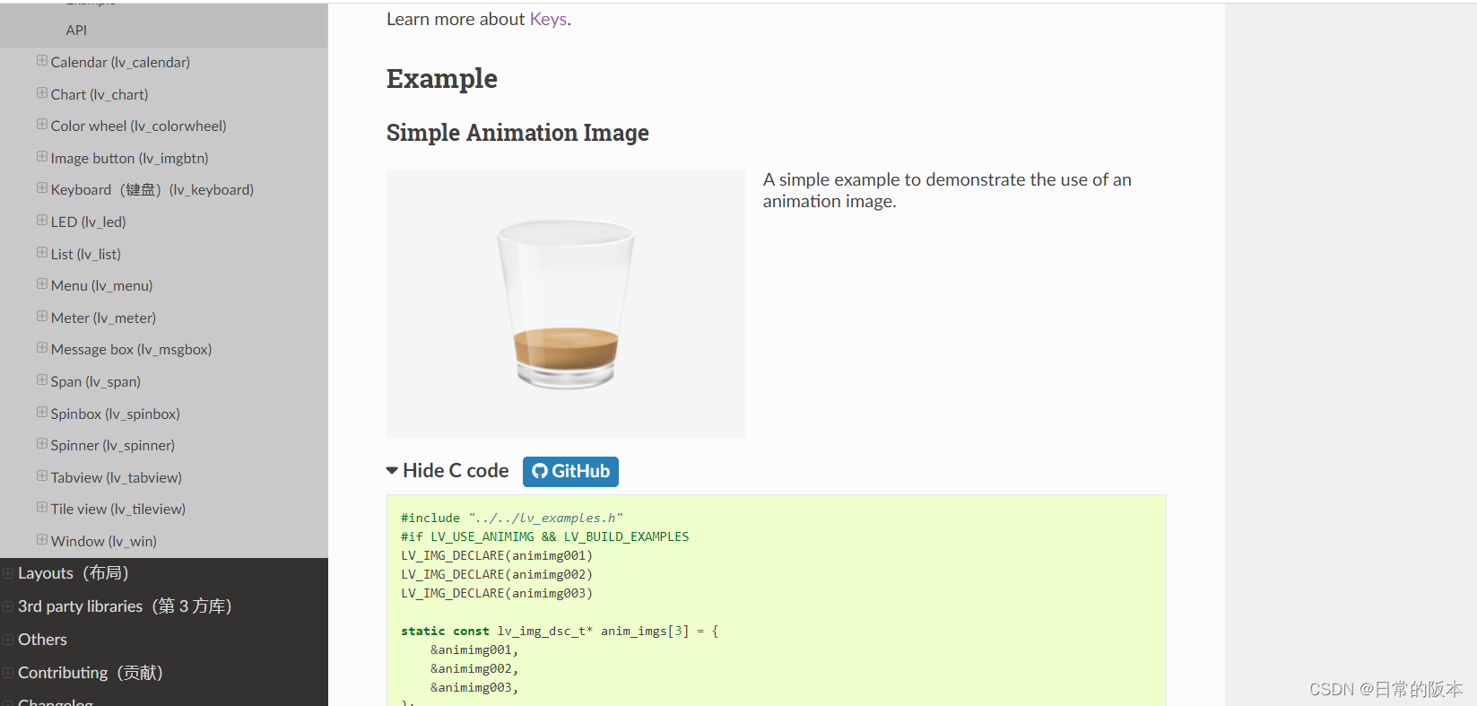Expand the Menu (lv_menu) plus icon
1477x706 pixels.
(42, 283)
